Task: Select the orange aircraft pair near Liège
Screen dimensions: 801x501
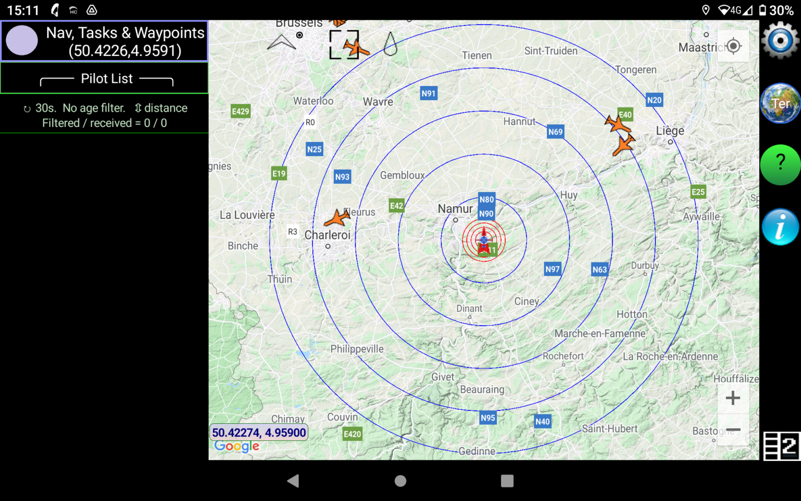Action: click(621, 133)
